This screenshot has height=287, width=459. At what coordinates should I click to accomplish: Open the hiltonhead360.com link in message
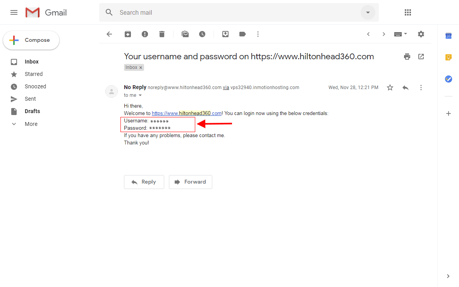(x=187, y=113)
